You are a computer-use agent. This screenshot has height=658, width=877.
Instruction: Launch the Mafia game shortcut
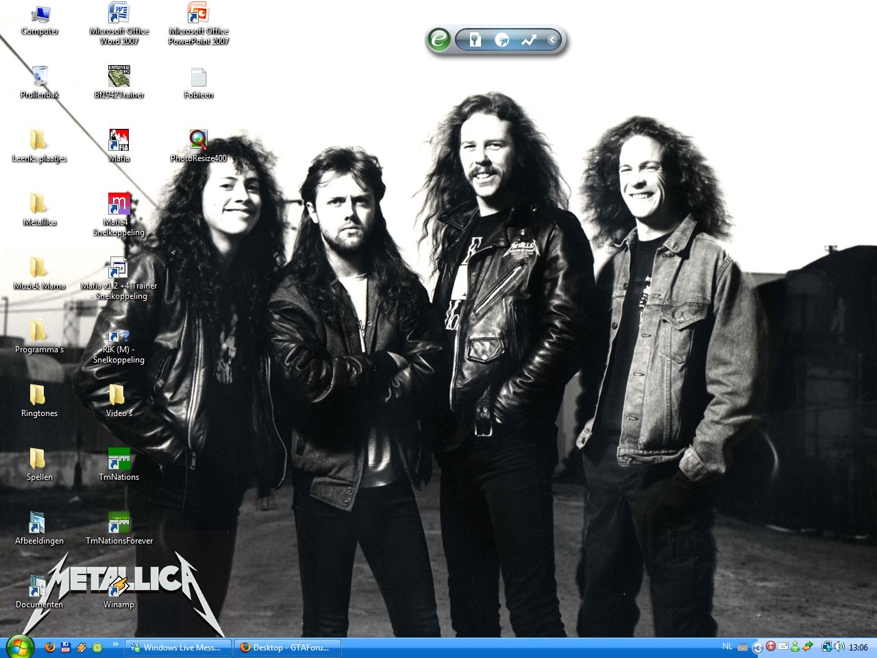pos(119,147)
